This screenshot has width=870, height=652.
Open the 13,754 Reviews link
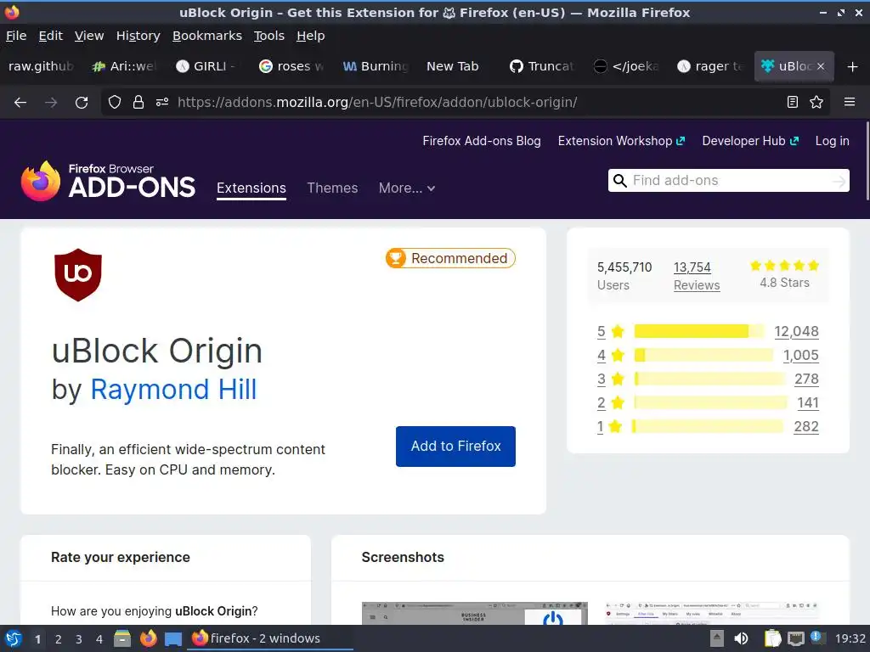point(697,276)
